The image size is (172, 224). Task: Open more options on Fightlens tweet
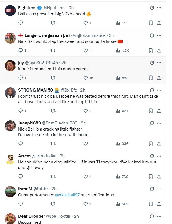pyautogui.click(x=159, y=8)
